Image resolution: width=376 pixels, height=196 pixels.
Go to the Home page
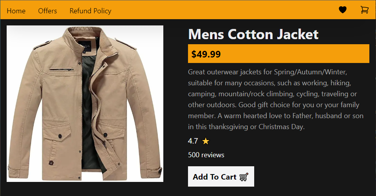(x=16, y=11)
